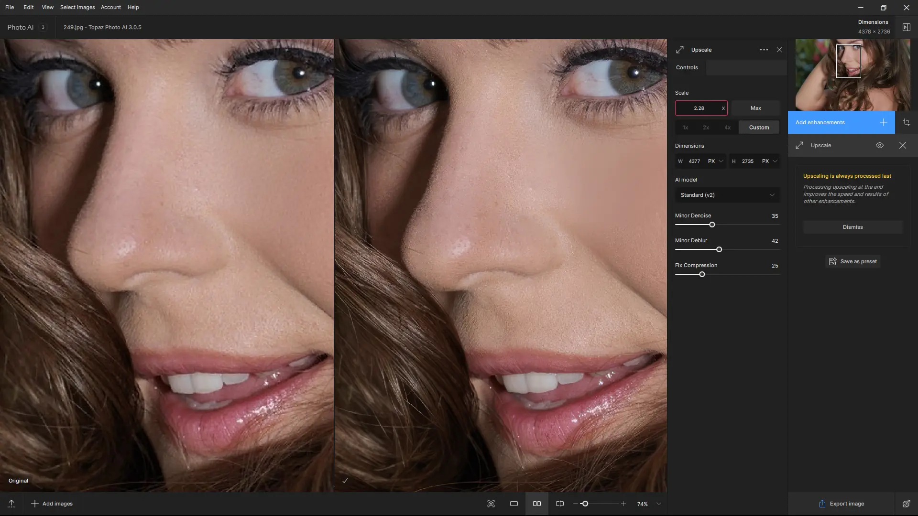The width and height of the screenshot is (918, 516).
Task: Toggle Upscale enhancement visibility eye
Action: [879, 145]
